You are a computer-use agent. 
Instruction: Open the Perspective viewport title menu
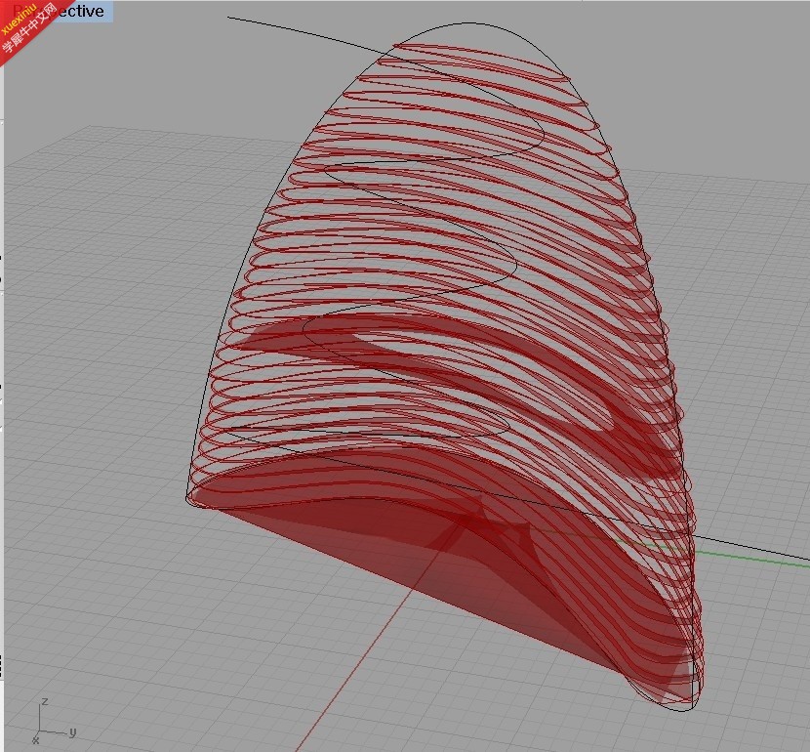coord(58,11)
